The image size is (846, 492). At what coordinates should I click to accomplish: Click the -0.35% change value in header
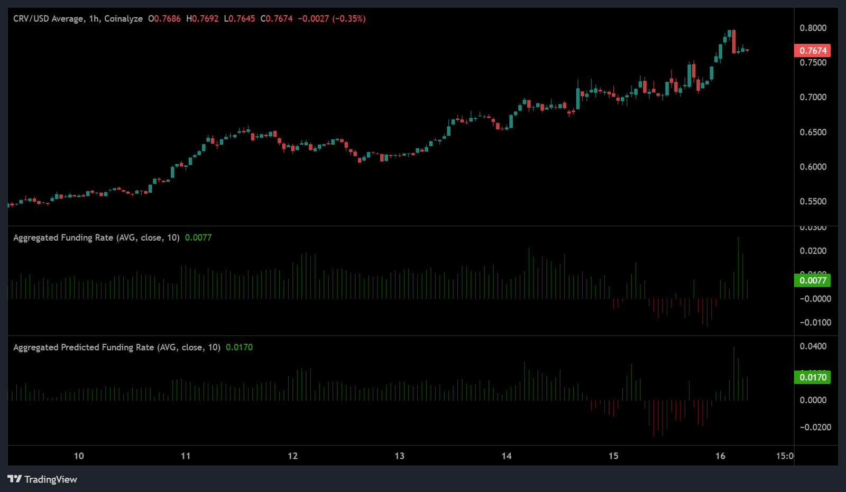click(348, 18)
